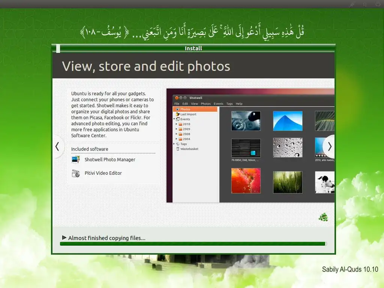This screenshot has height=288, width=384.
Task: Collapse the Events tree arrow
Action: pos(174,119)
